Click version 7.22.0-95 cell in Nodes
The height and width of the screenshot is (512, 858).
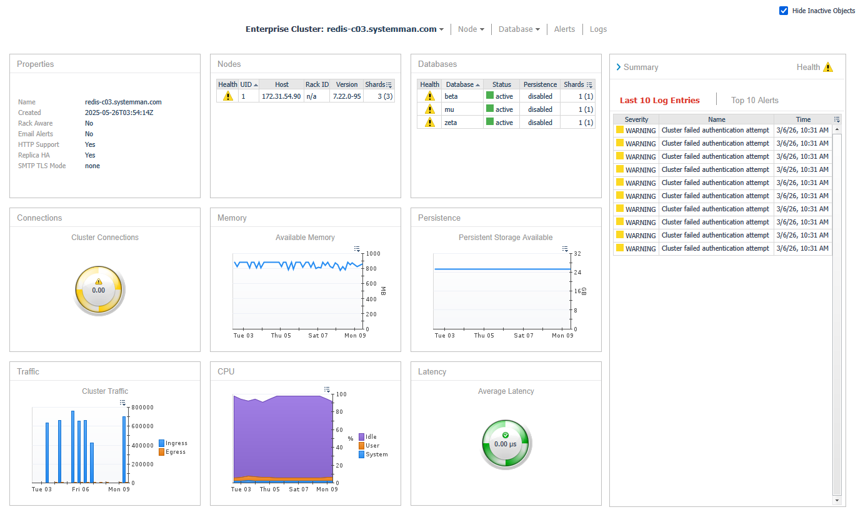(347, 96)
